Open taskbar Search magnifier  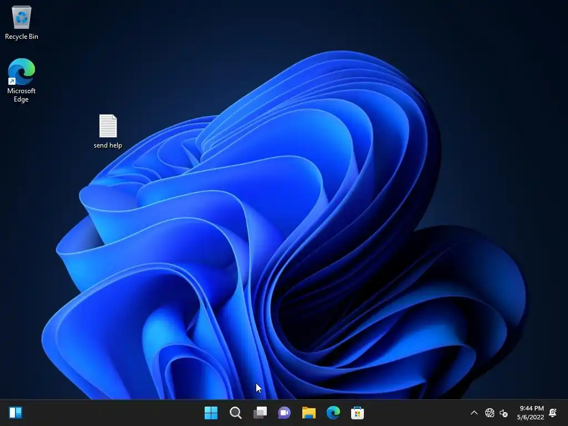coord(235,413)
